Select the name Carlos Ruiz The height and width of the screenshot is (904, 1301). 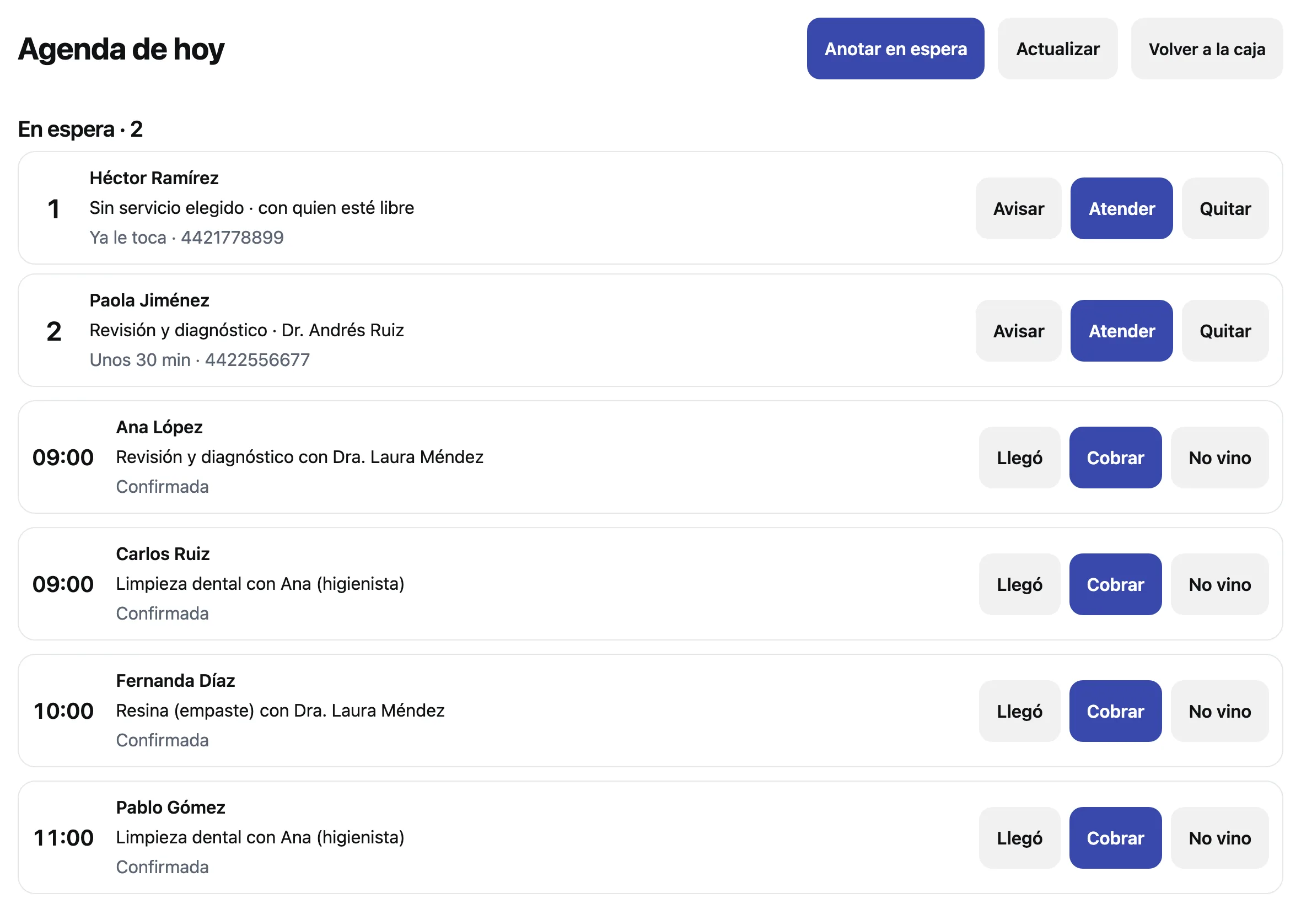[x=163, y=554]
